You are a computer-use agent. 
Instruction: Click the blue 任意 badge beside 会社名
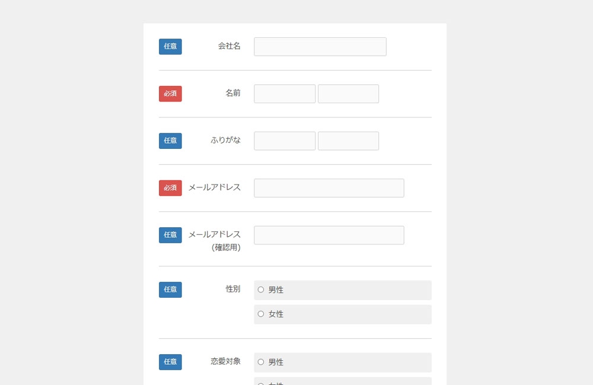170,46
